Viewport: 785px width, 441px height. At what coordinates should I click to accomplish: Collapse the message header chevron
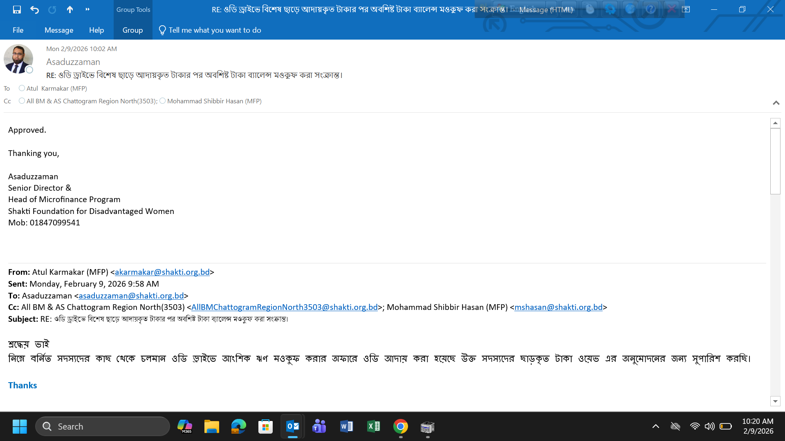(776, 103)
